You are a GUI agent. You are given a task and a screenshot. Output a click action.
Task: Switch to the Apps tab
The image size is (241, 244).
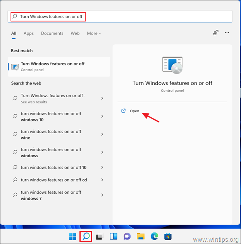point(29,33)
